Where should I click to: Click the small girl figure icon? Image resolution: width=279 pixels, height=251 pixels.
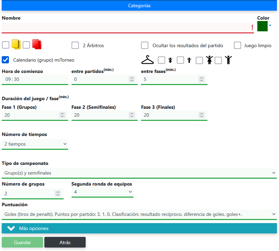tap(170, 60)
